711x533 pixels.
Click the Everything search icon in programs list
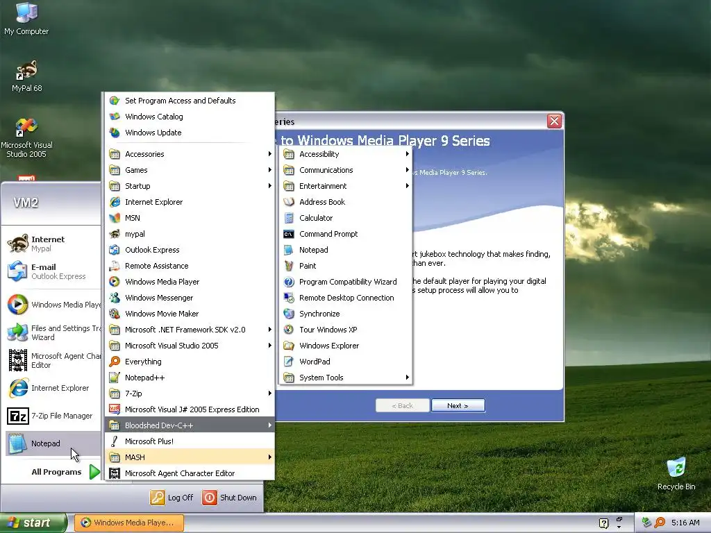[115, 362]
